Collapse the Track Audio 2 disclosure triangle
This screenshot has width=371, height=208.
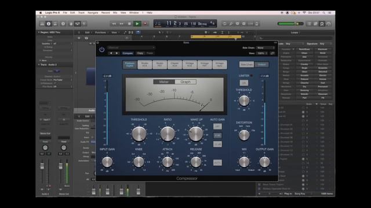point(39,65)
